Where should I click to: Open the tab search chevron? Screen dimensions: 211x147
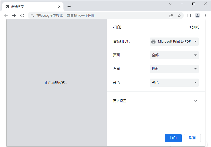pos(170,4)
